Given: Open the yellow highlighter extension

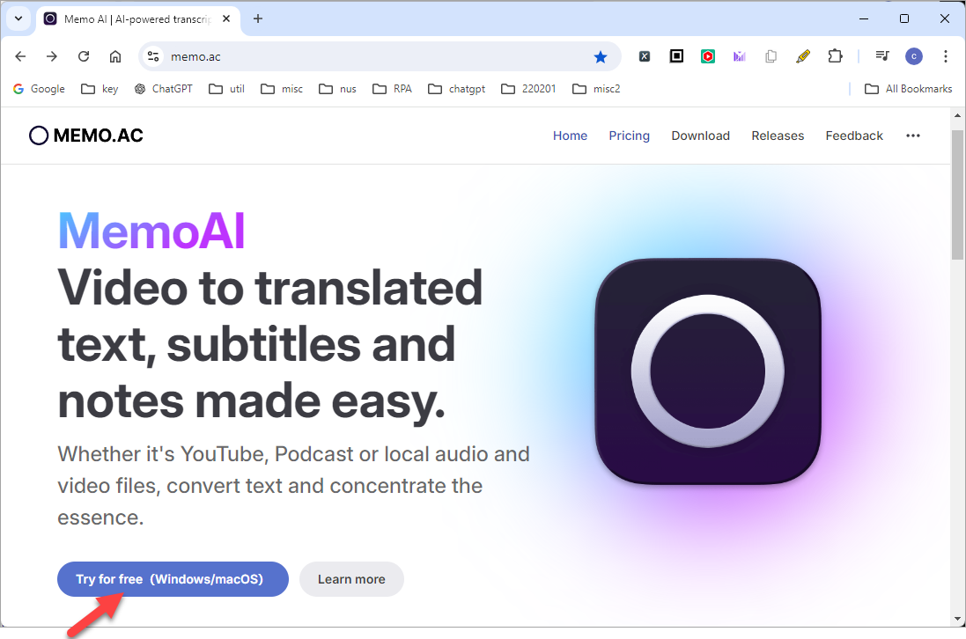Looking at the screenshot, I should 803,56.
